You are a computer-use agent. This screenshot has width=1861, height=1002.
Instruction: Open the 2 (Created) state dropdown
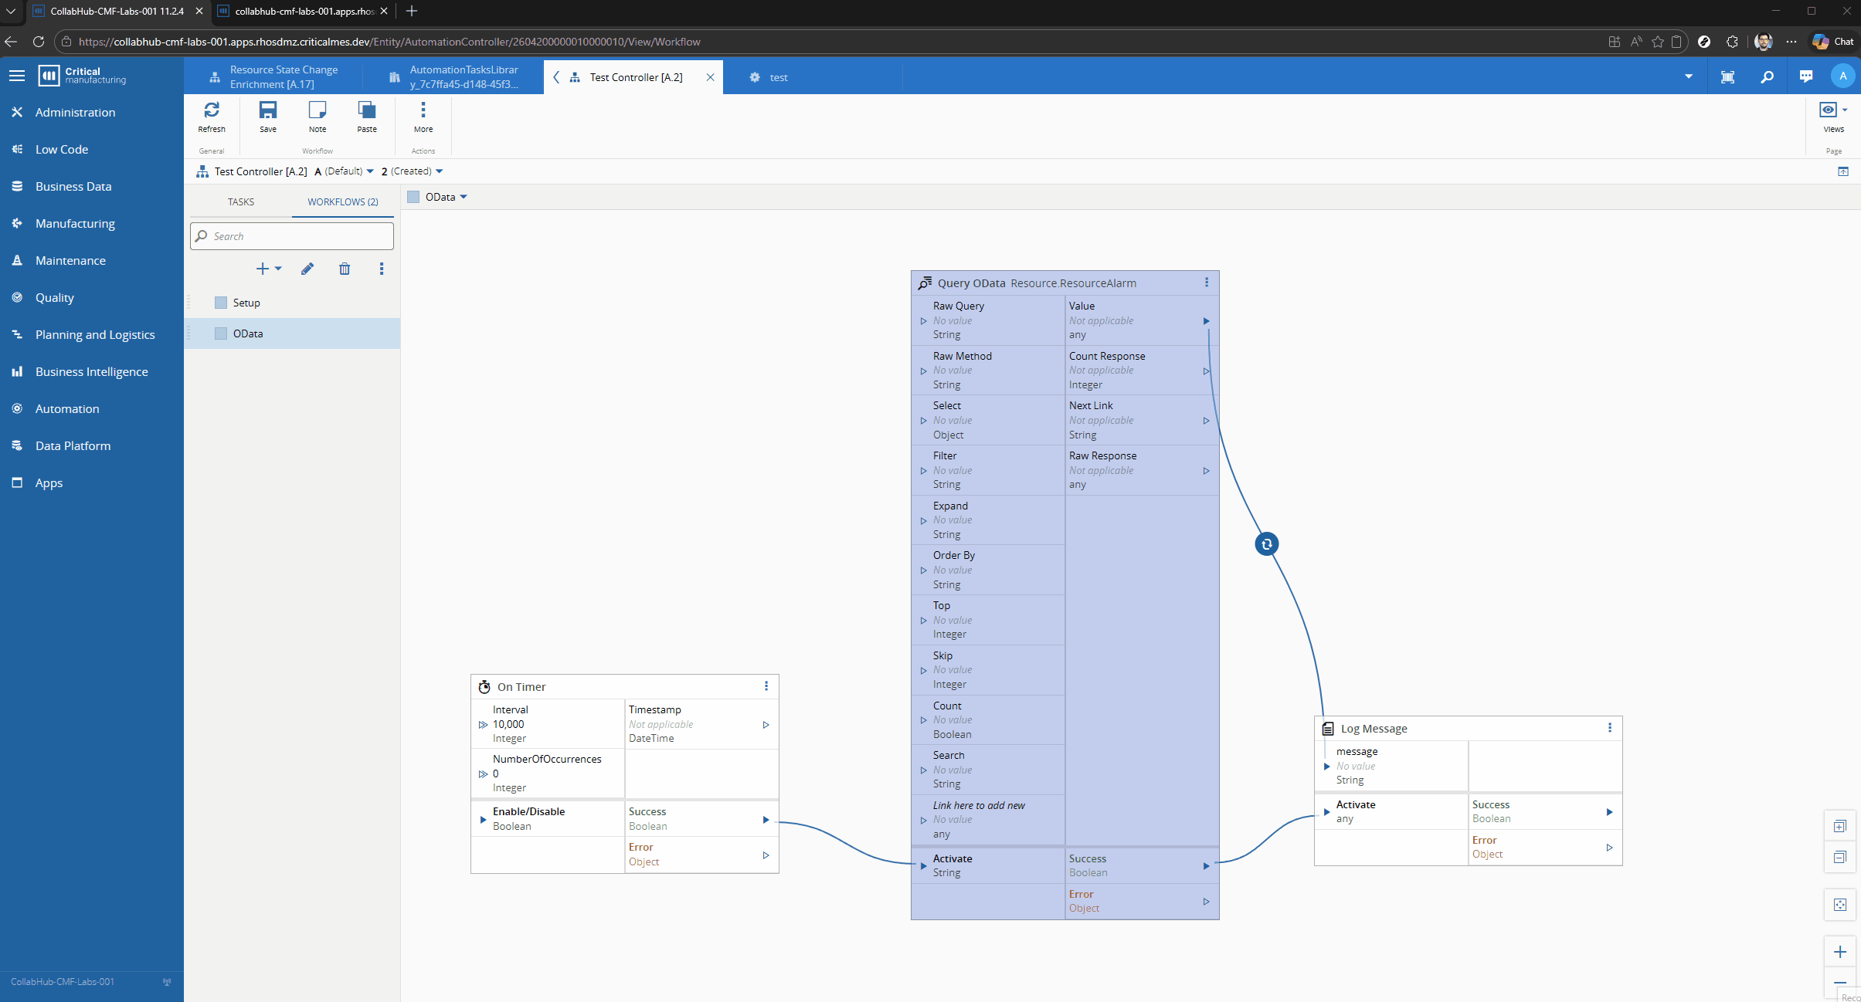411,171
